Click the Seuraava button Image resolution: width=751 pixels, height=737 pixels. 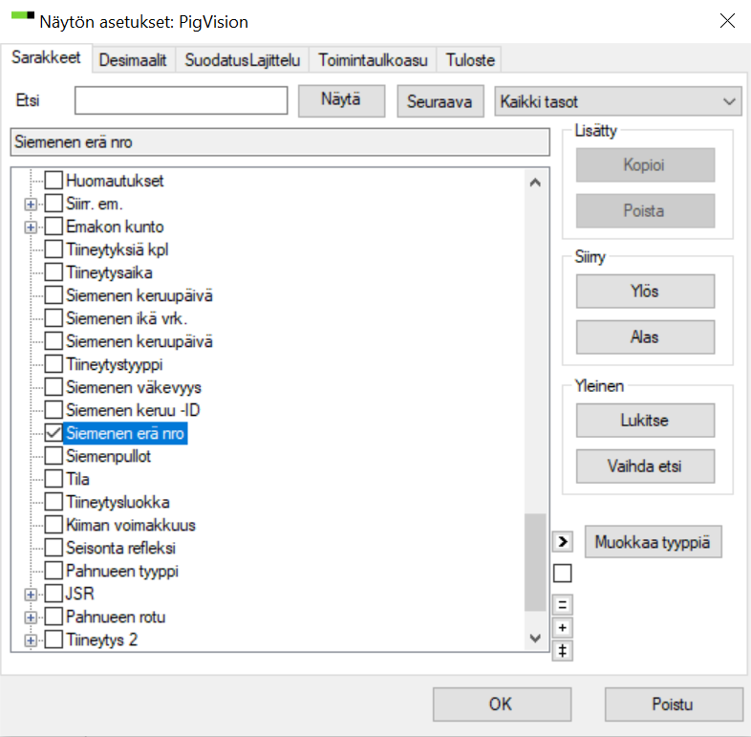pyautogui.click(x=440, y=101)
